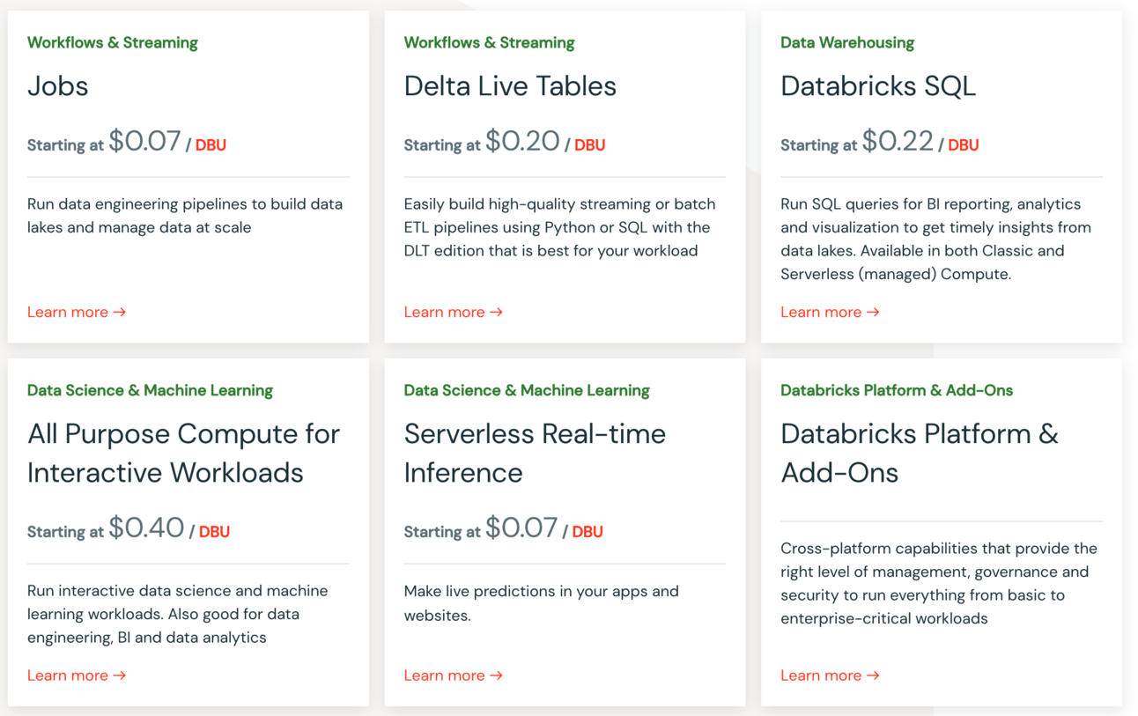The image size is (1138, 716).
Task: Click Learn more under All Purpose Compute
Action: click(77, 675)
